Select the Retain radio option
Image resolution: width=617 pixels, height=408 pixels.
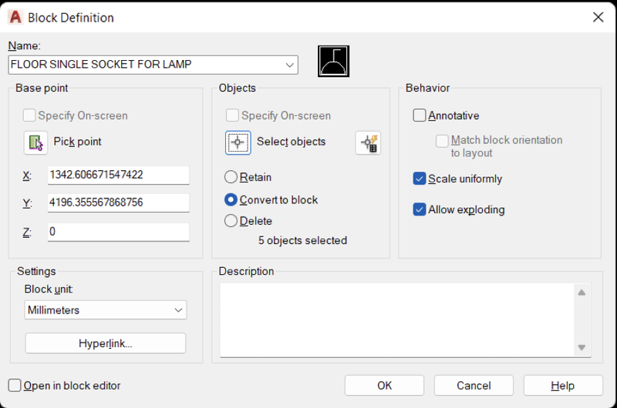[231, 177]
